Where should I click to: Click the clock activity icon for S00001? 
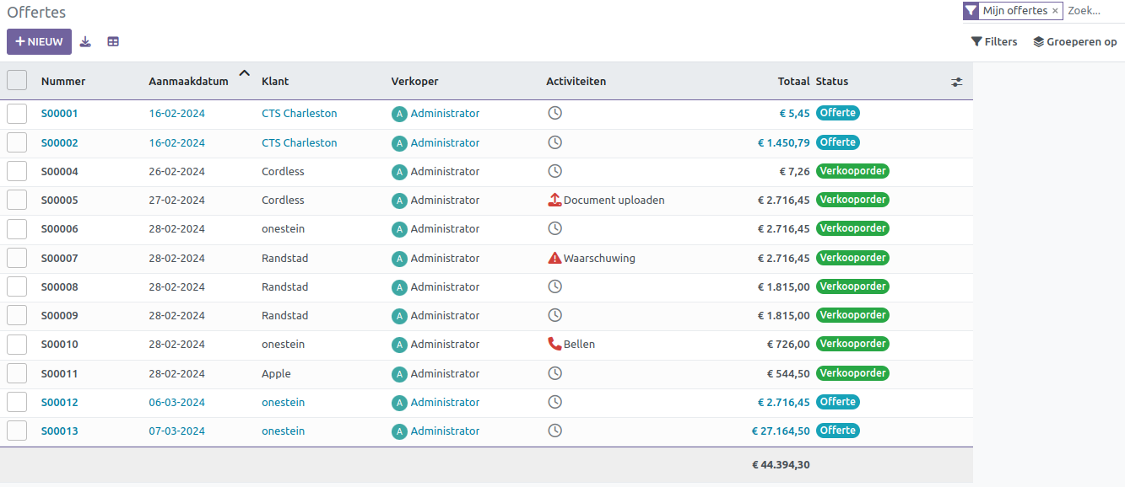(554, 113)
